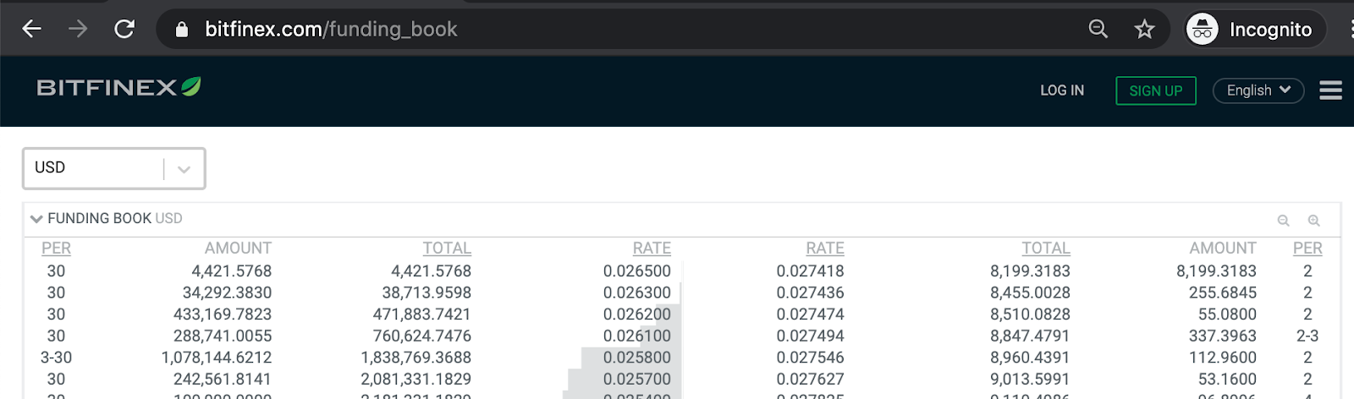Click ask amount 53.1600
This screenshot has height=399, width=1354.
pos(1228,380)
